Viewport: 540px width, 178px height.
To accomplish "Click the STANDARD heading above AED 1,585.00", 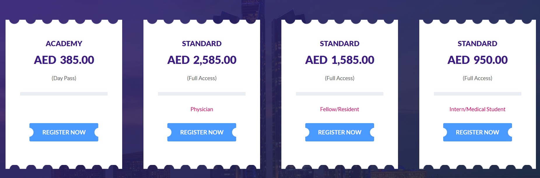I will [340, 44].
